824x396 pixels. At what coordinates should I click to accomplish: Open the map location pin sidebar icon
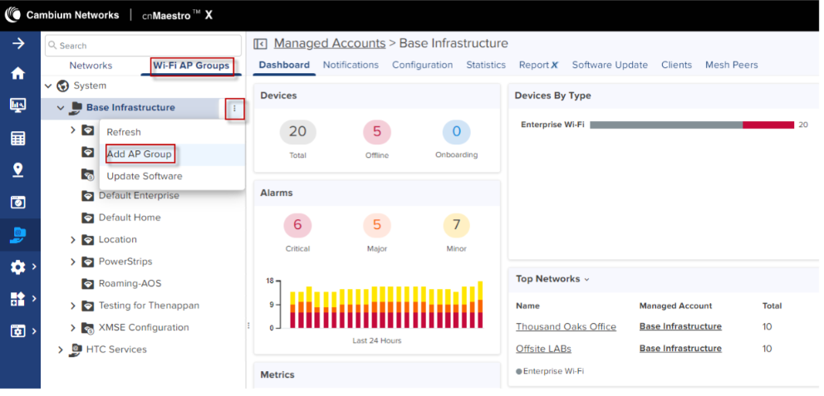coord(18,169)
